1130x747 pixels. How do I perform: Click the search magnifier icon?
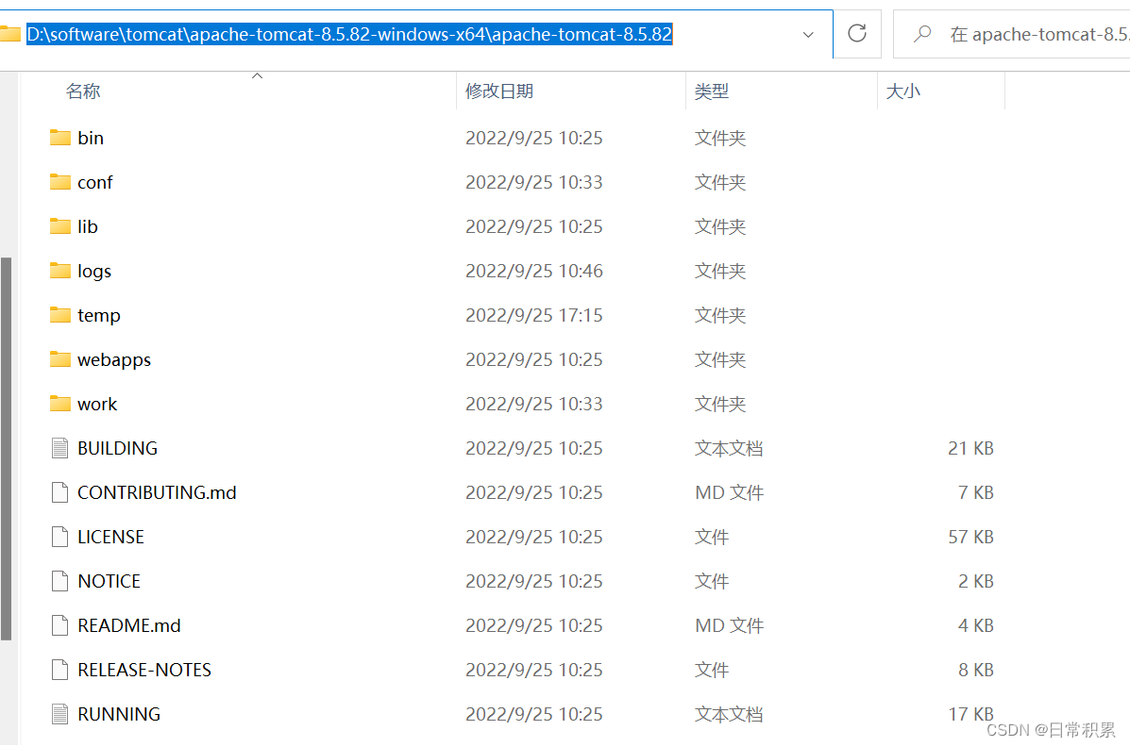point(922,33)
